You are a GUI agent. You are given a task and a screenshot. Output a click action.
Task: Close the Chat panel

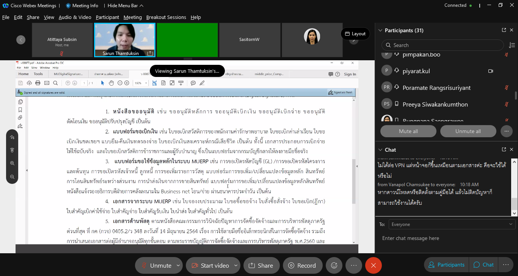tap(512, 150)
